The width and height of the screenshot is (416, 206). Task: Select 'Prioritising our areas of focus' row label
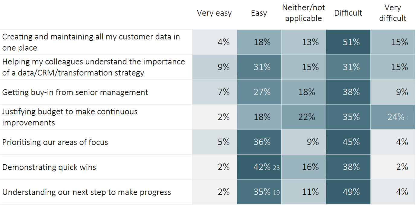(x=55, y=142)
